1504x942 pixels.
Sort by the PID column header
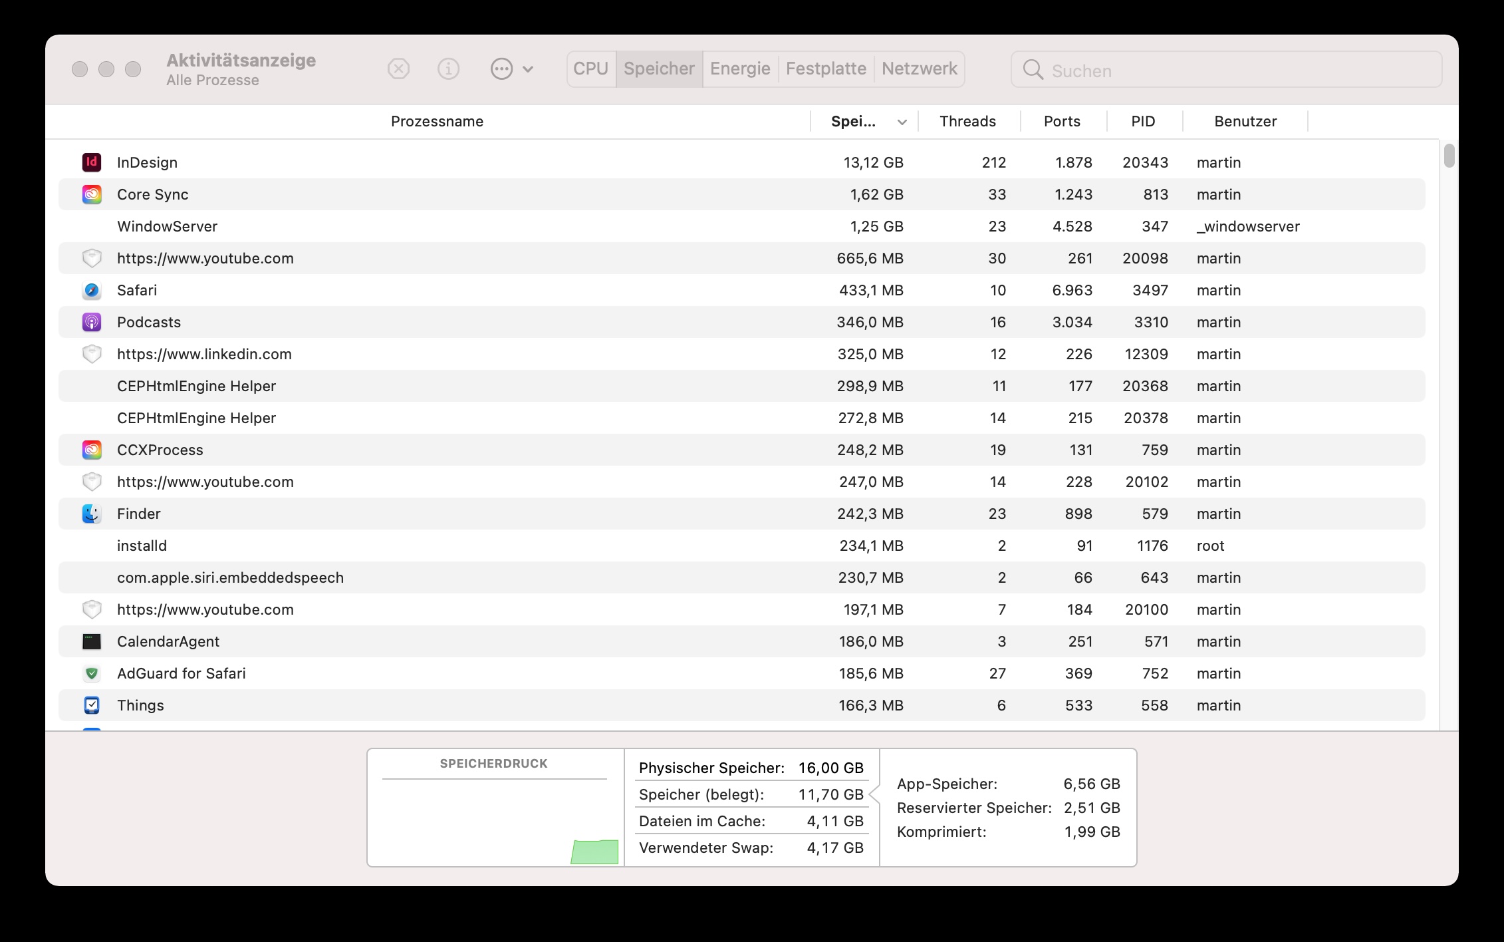[x=1143, y=122]
